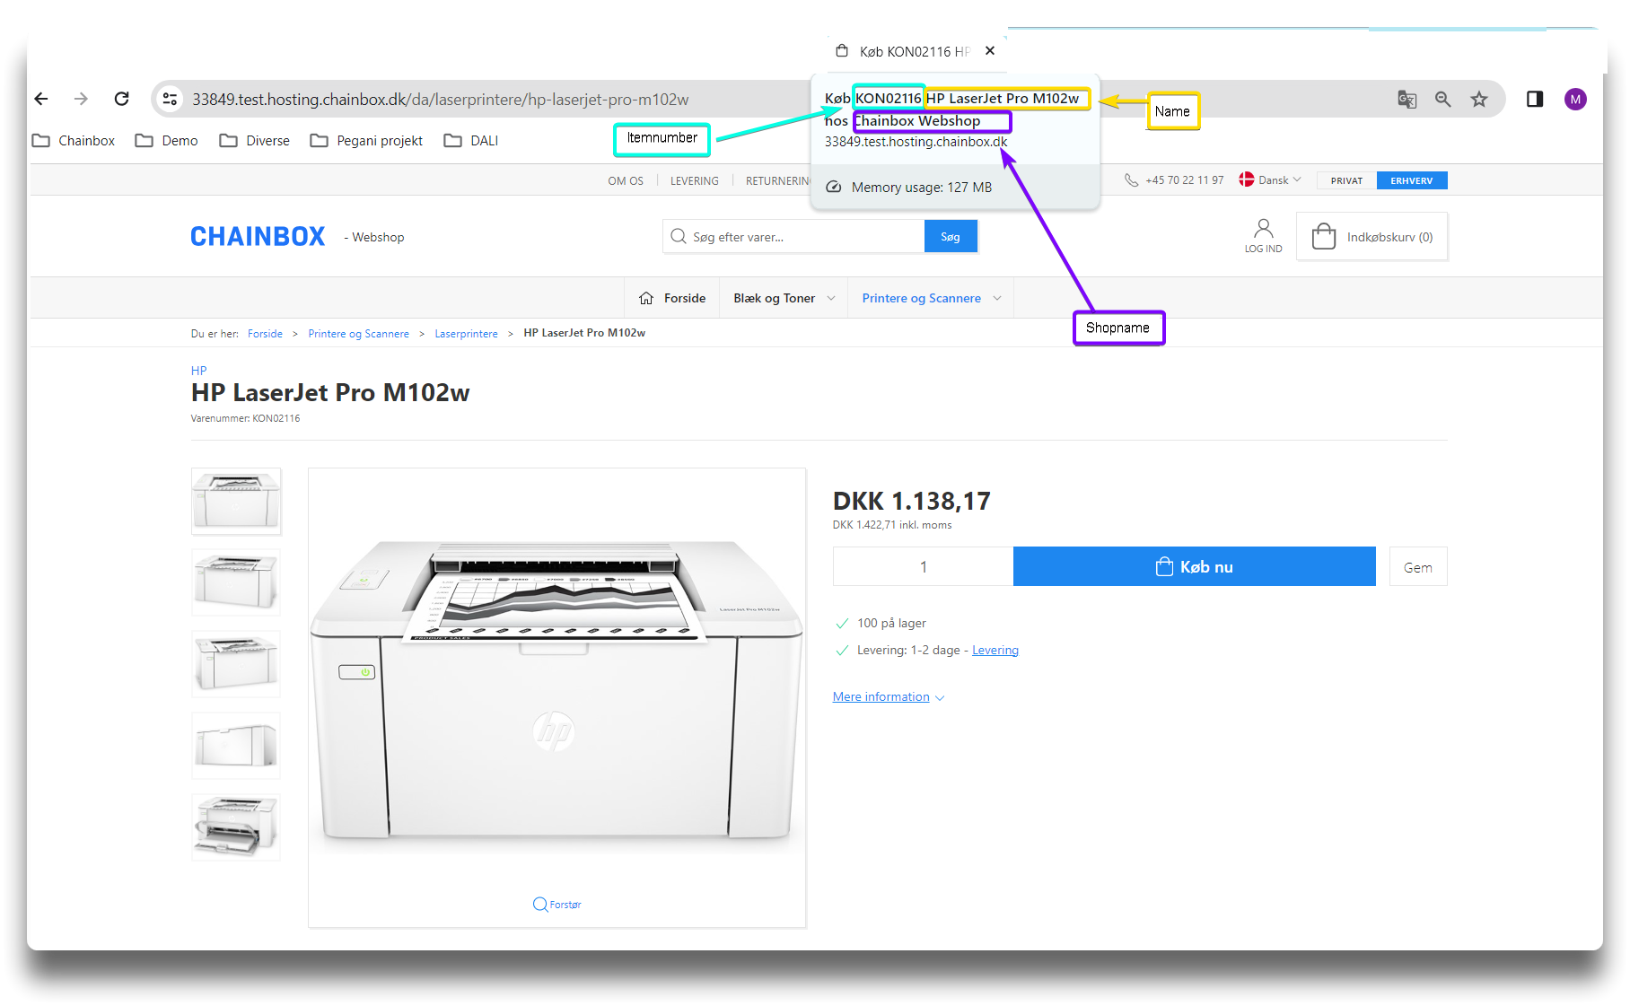This screenshot has width=1630, height=1006.
Task: Reload the page with the refresh icon
Action: click(x=122, y=99)
